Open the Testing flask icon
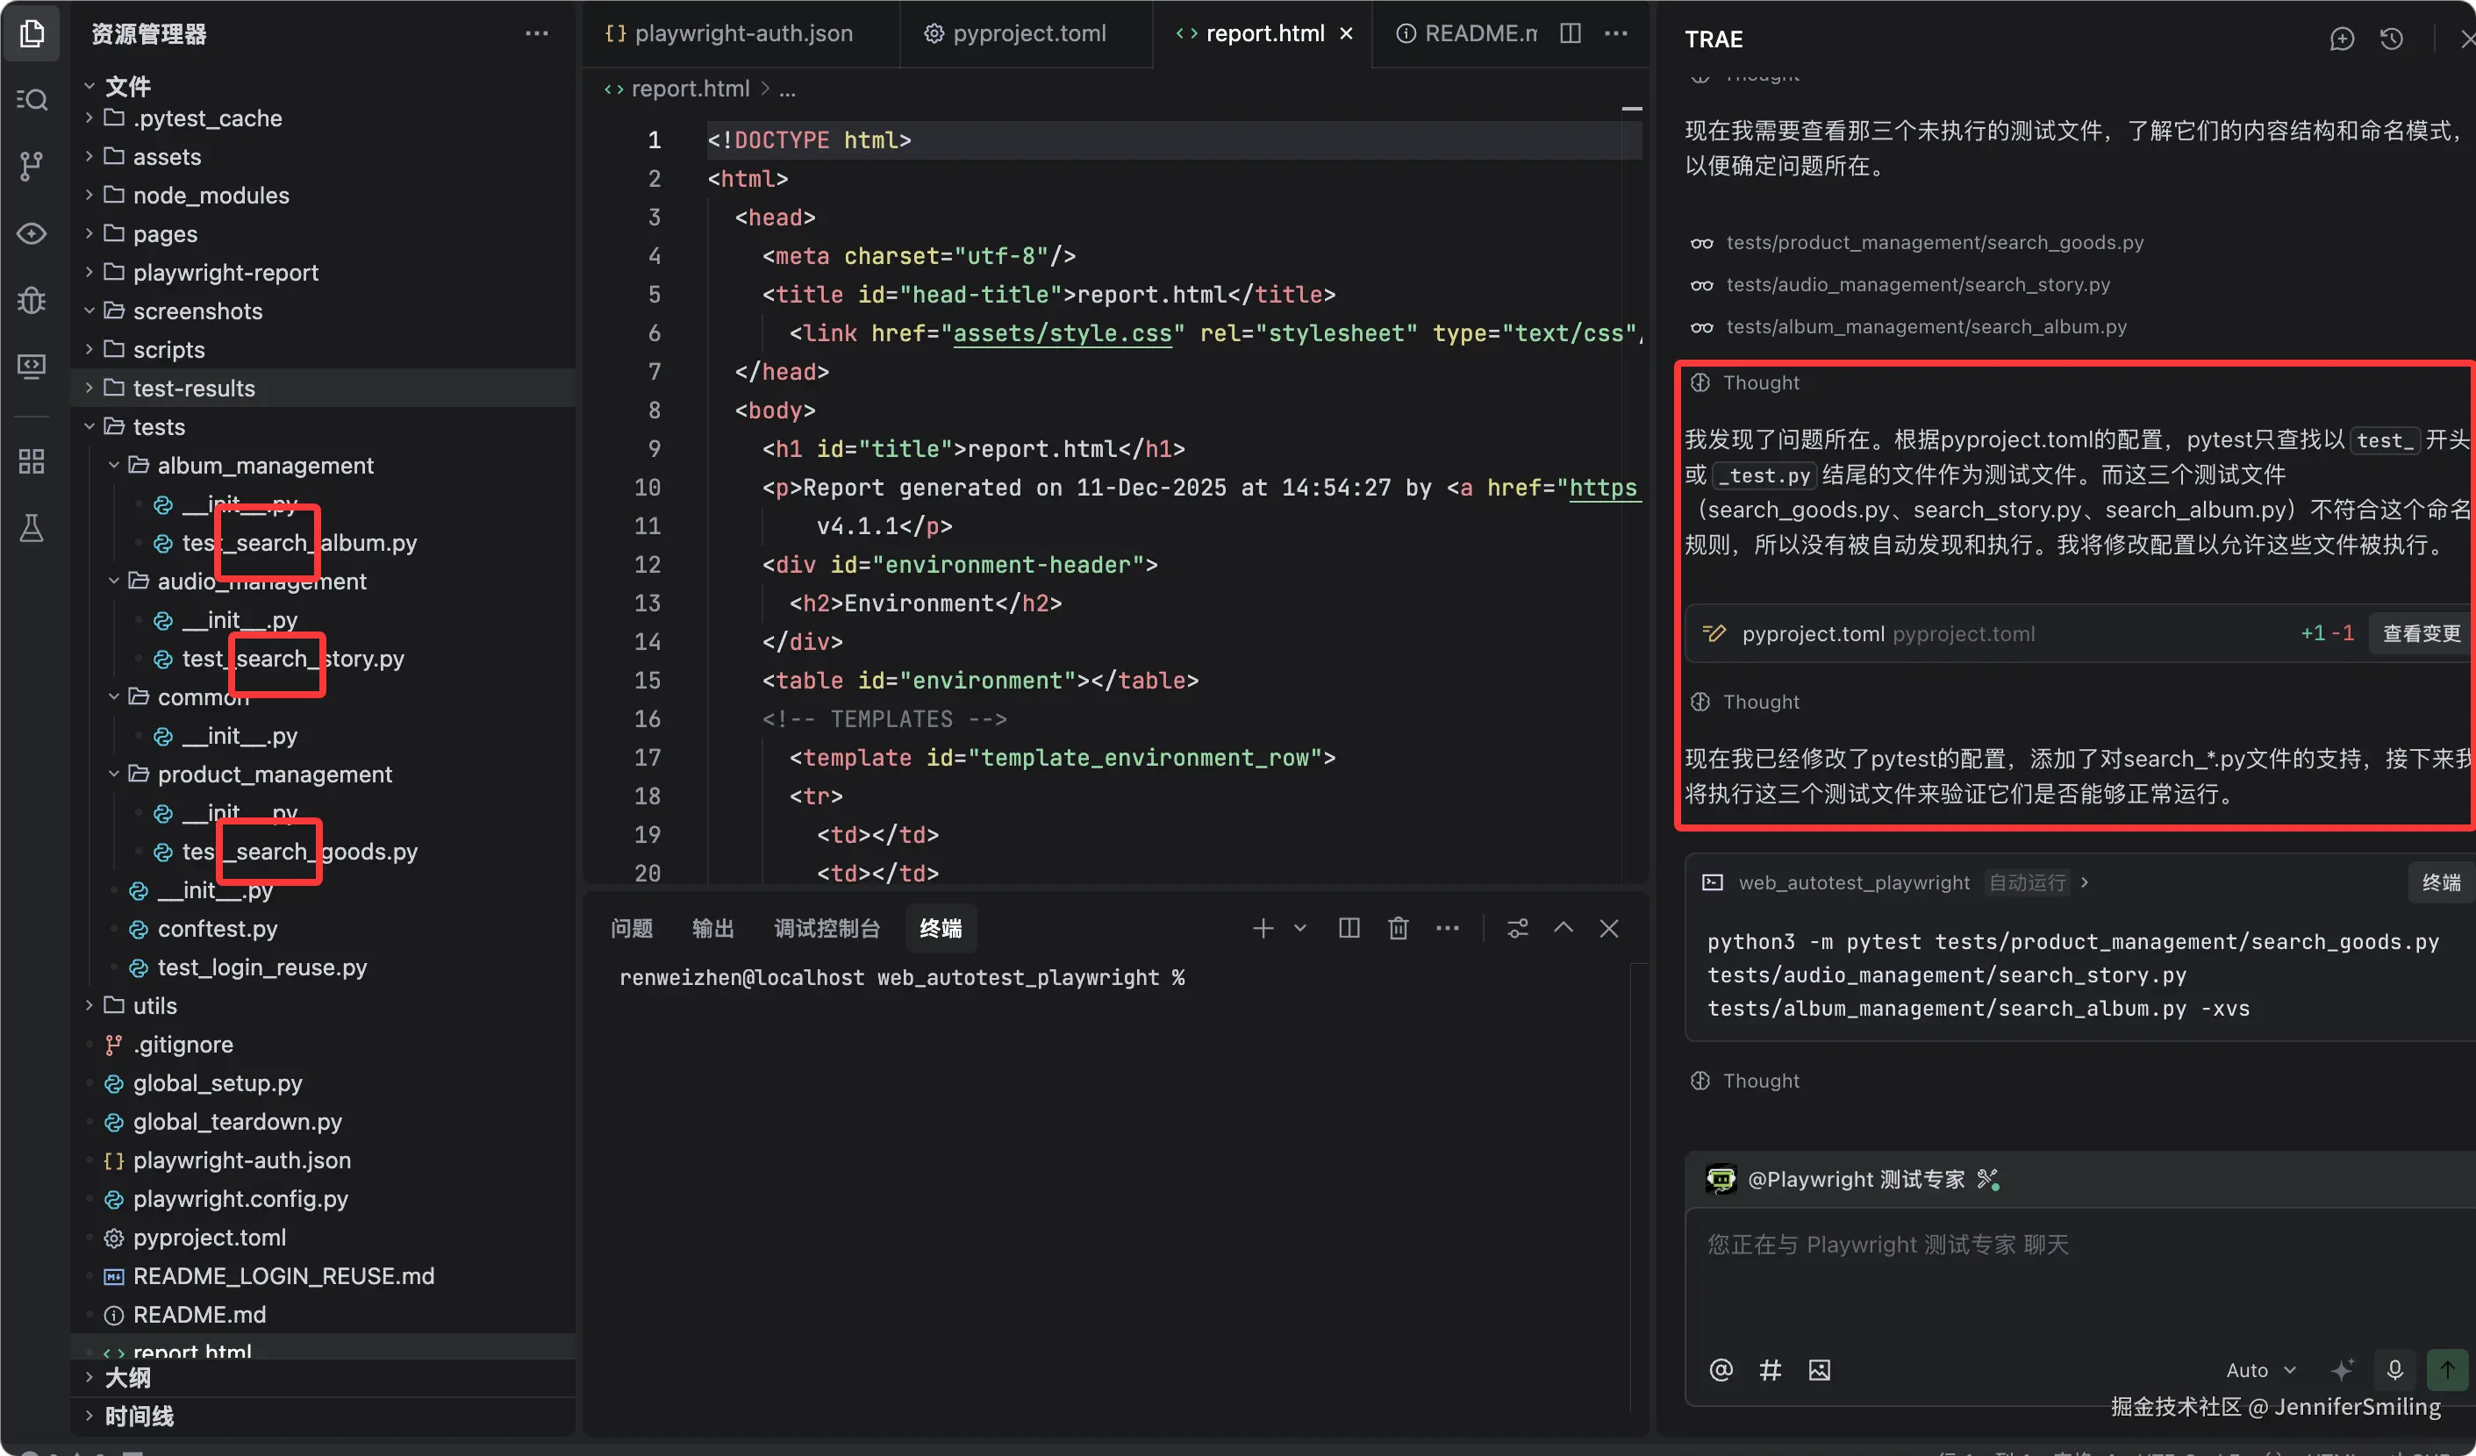The image size is (2476, 1456). (x=32, y=529)
